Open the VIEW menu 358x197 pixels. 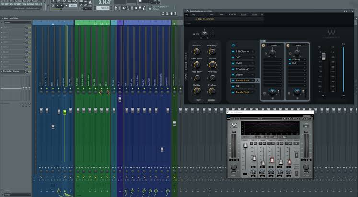(x=24, y=4)
